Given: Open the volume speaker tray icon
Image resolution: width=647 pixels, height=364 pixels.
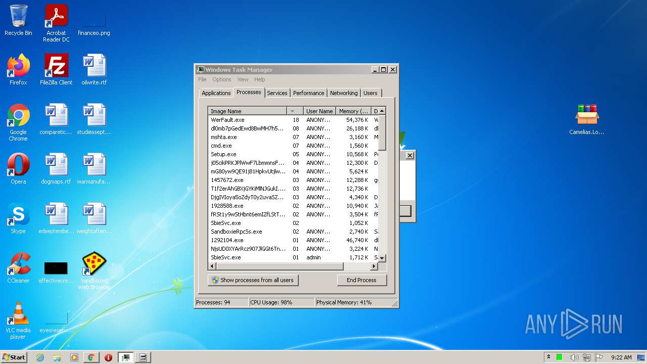Looking at the screenshot, I should (575, 357).
